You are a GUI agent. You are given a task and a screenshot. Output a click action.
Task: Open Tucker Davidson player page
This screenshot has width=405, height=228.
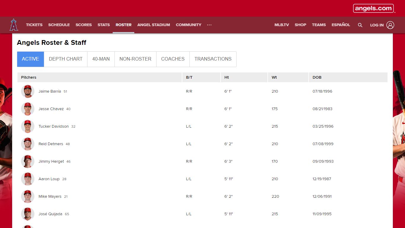(54, 126)
